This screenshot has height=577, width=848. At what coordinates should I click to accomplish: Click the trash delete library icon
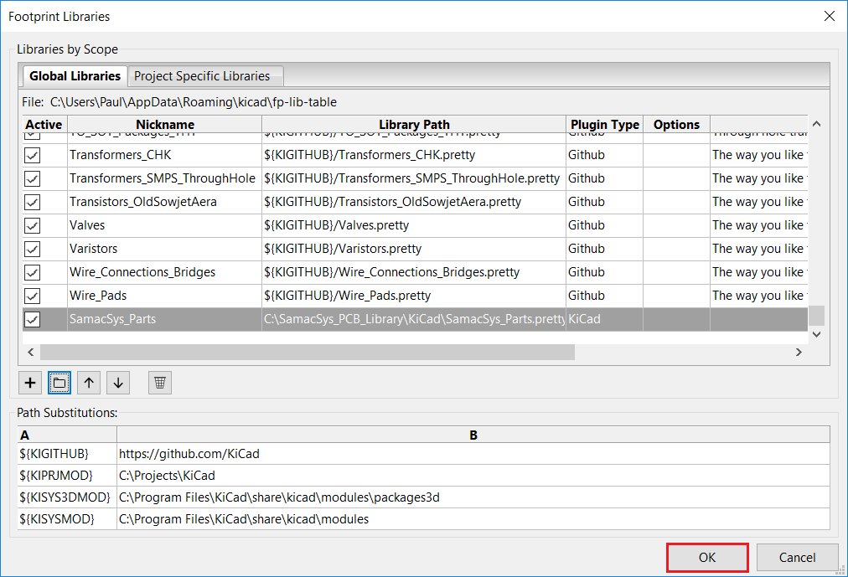tap(160, 383)
